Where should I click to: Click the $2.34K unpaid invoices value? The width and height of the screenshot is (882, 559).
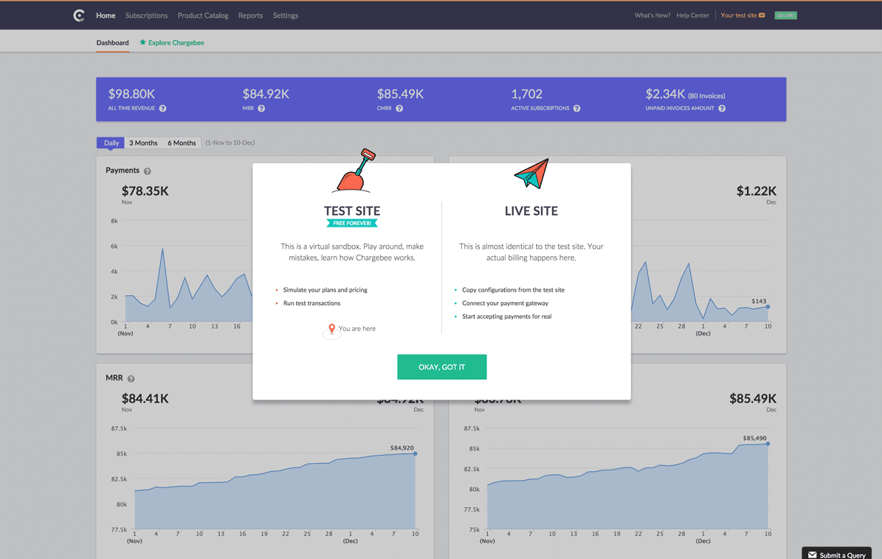pos(666,94)
